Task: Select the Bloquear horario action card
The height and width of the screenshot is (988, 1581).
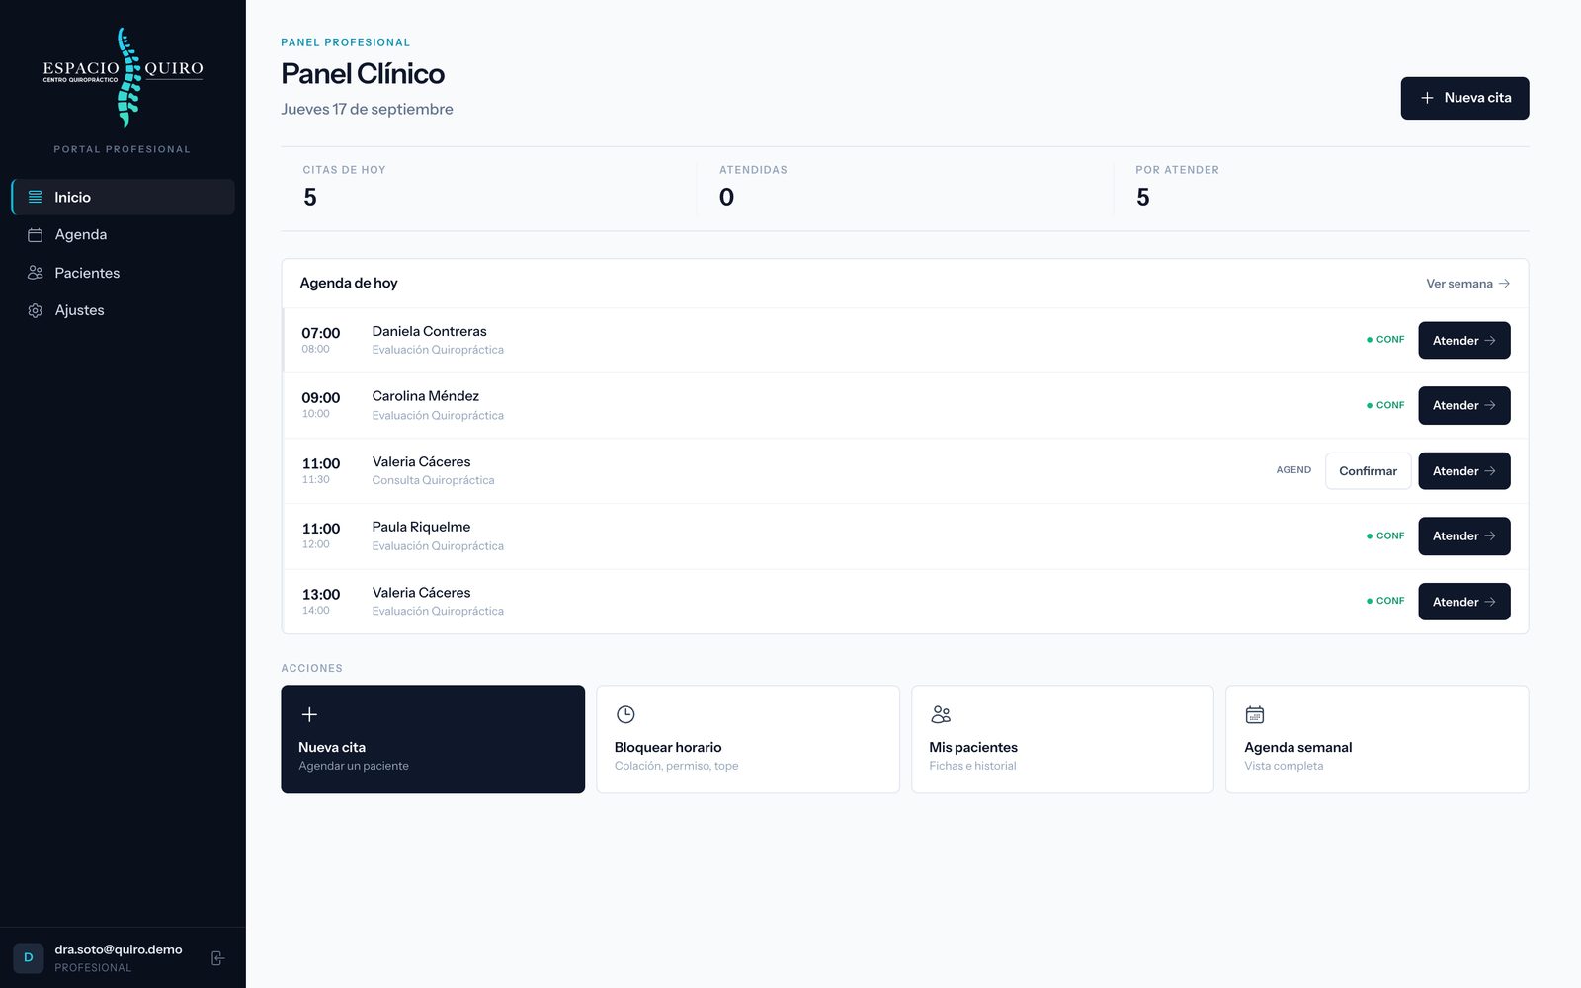Action: [x=748, y=739]
